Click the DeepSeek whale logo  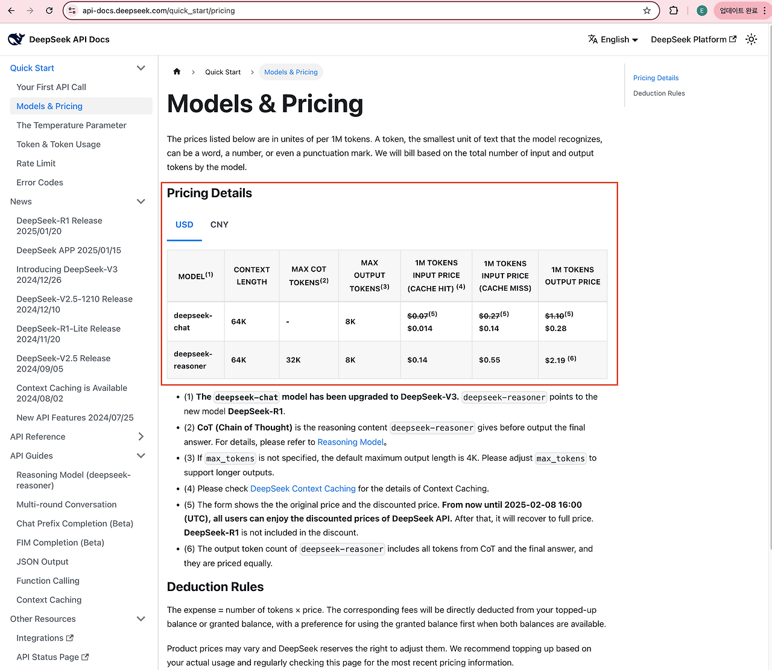click(x=16, y=39)
